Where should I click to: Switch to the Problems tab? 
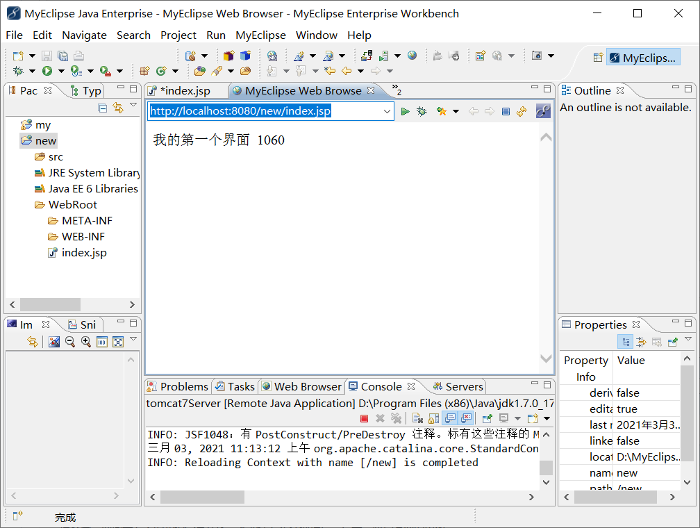click(x=178, y=386)
